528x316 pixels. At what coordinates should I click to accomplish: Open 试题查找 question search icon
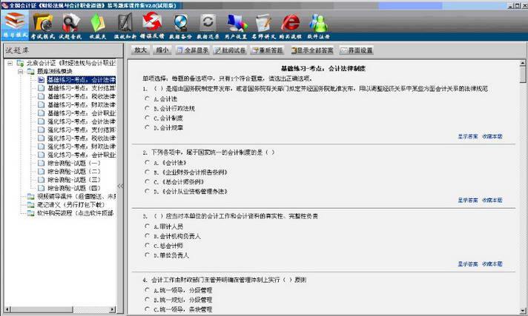[70, 26]
